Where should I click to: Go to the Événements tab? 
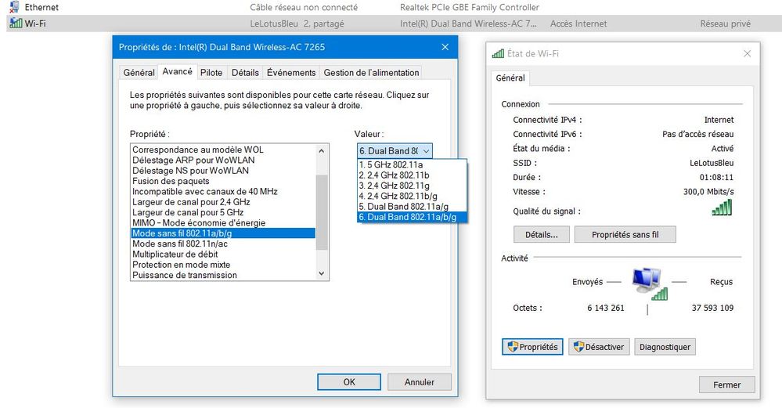291,73
